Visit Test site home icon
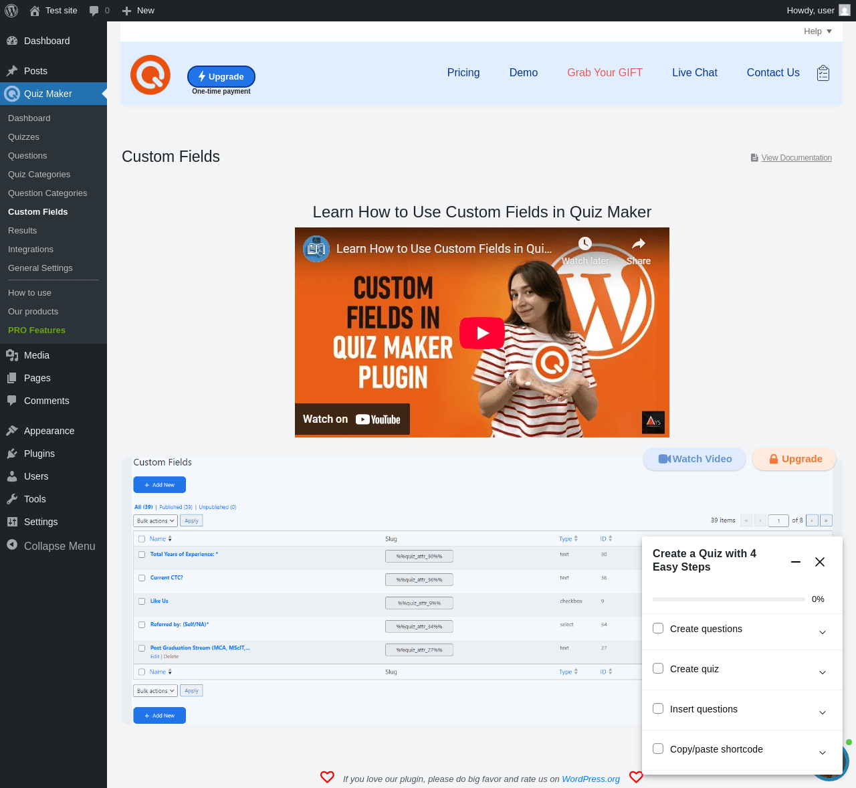 point(35,11)
